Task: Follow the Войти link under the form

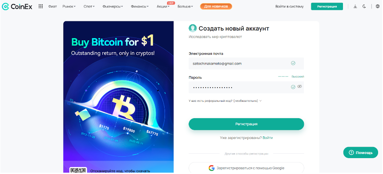Action: pos(268,138)
